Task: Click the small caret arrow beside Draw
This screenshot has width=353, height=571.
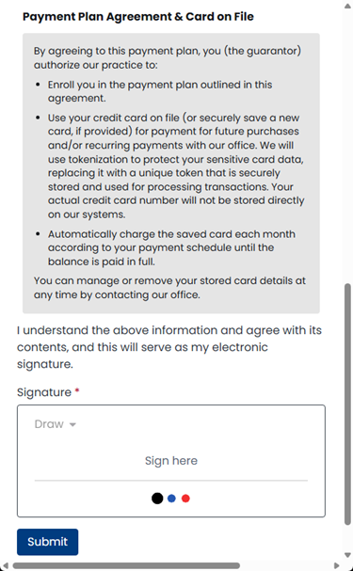Action: [72, 424]
